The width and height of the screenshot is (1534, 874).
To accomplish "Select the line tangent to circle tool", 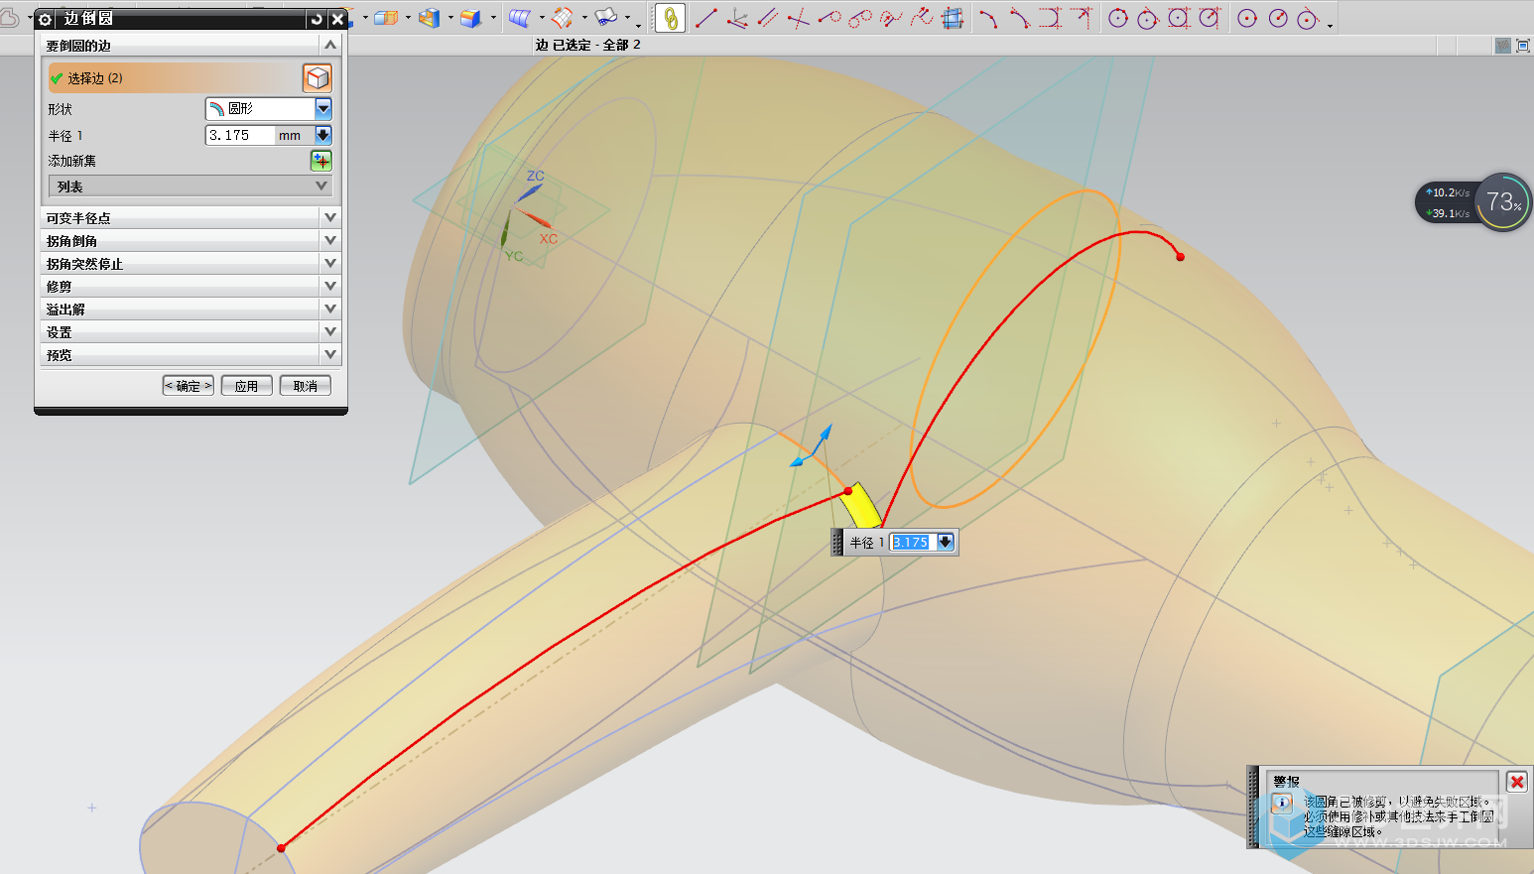I will [x=830, y=18].
